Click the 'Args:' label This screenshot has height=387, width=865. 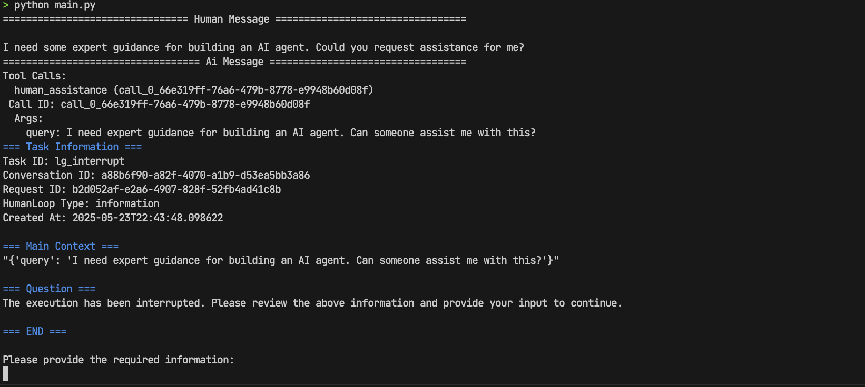(28, 119)
